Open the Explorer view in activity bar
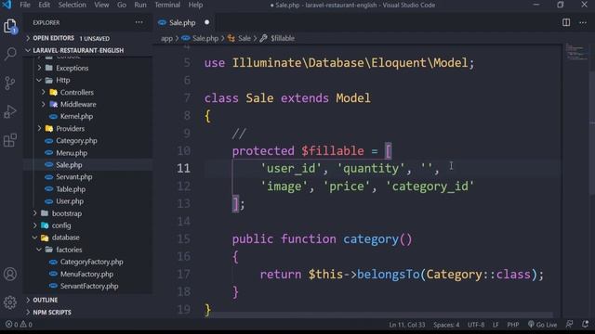Image resolution: width=595 pixels, height=334 pixels. tap(10, 27)
